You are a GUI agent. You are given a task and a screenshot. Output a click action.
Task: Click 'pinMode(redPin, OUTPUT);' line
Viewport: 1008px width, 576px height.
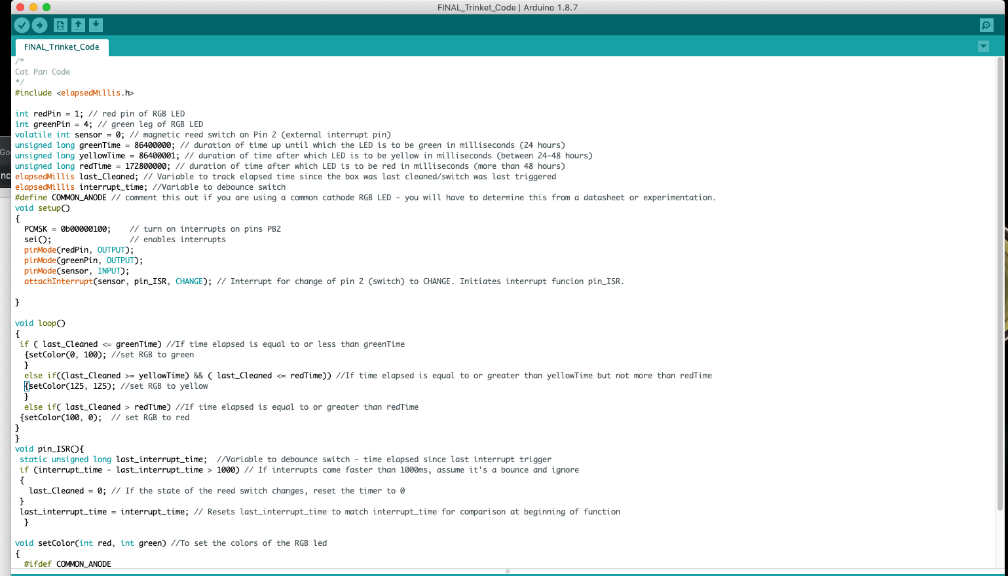pos(79,250)
